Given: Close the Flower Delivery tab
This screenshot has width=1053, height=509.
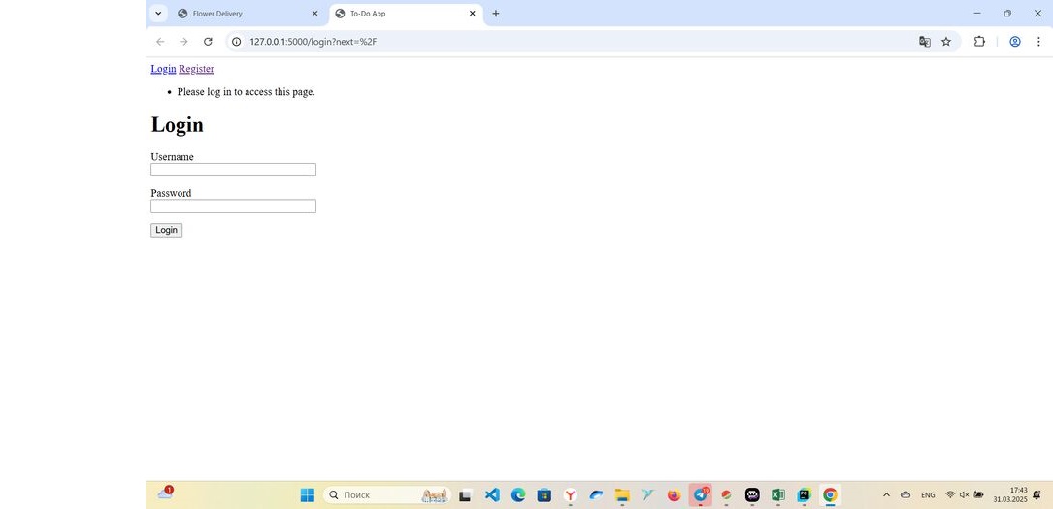Looking at the screenshot, I should coord(314,14).
